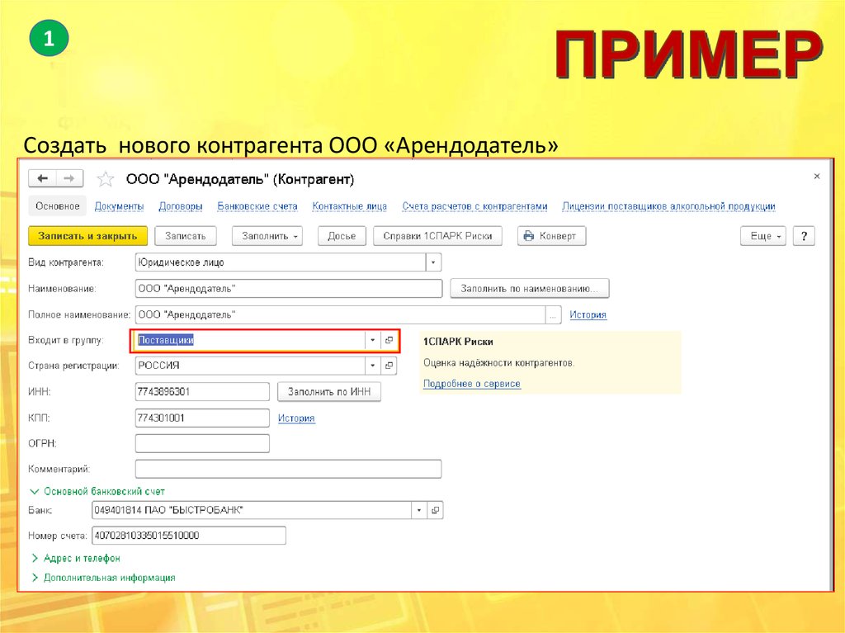This screenshot has height=633, width=845.
Task: Click the ellipsis button beside full name
Action: pyautogui.click(x=554, y=314)
